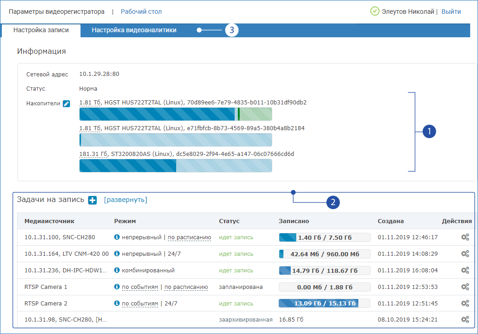Select the Настройка записи tab
The width and height of the screenshot is (478, 334).
point(41,30)
